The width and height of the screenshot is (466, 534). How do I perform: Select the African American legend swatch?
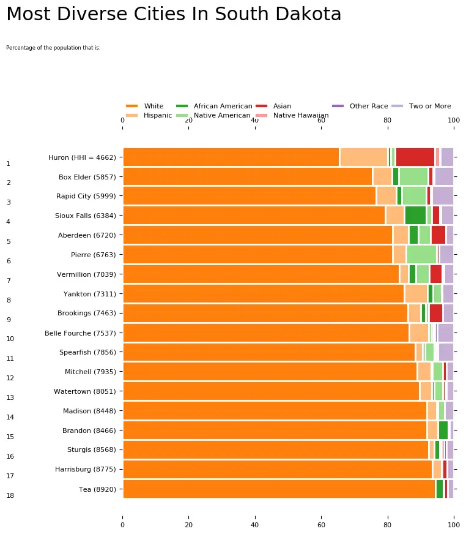[182, 106]
